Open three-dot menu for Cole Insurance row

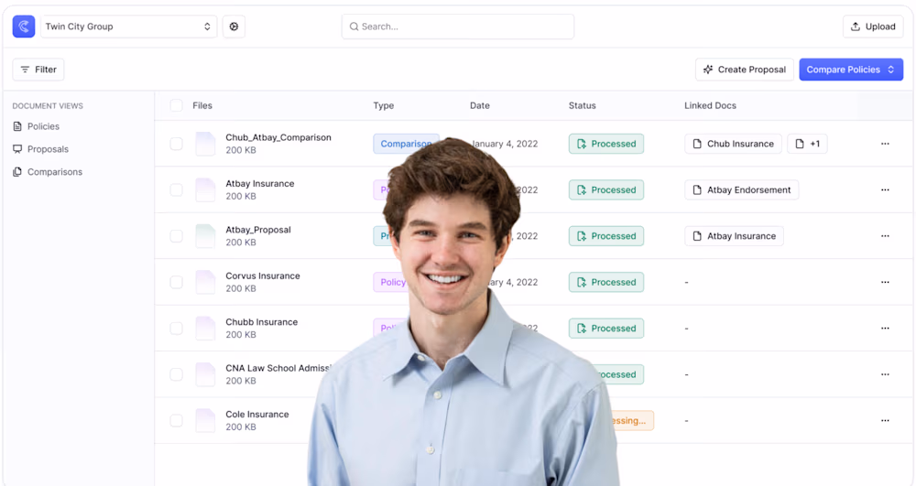(884, 420)
